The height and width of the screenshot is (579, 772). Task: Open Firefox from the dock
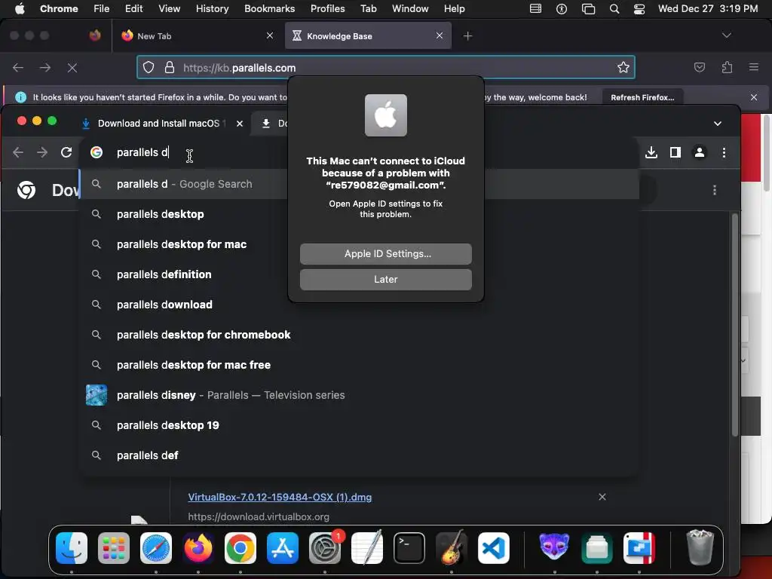(198, 547)
